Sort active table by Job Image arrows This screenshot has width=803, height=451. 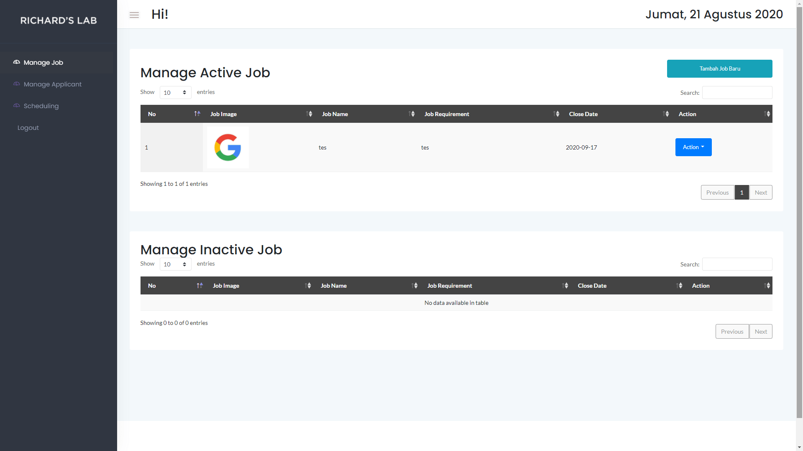309,114
